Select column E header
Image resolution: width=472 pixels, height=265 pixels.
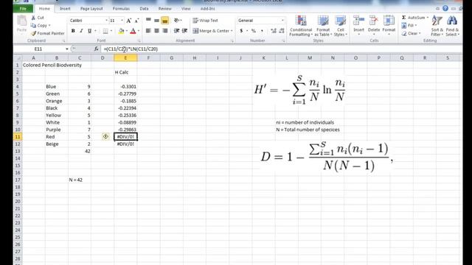(125, 57)
